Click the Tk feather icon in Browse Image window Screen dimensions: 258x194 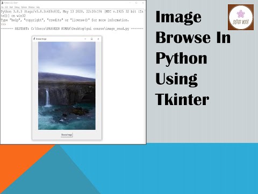pos(34,39)
